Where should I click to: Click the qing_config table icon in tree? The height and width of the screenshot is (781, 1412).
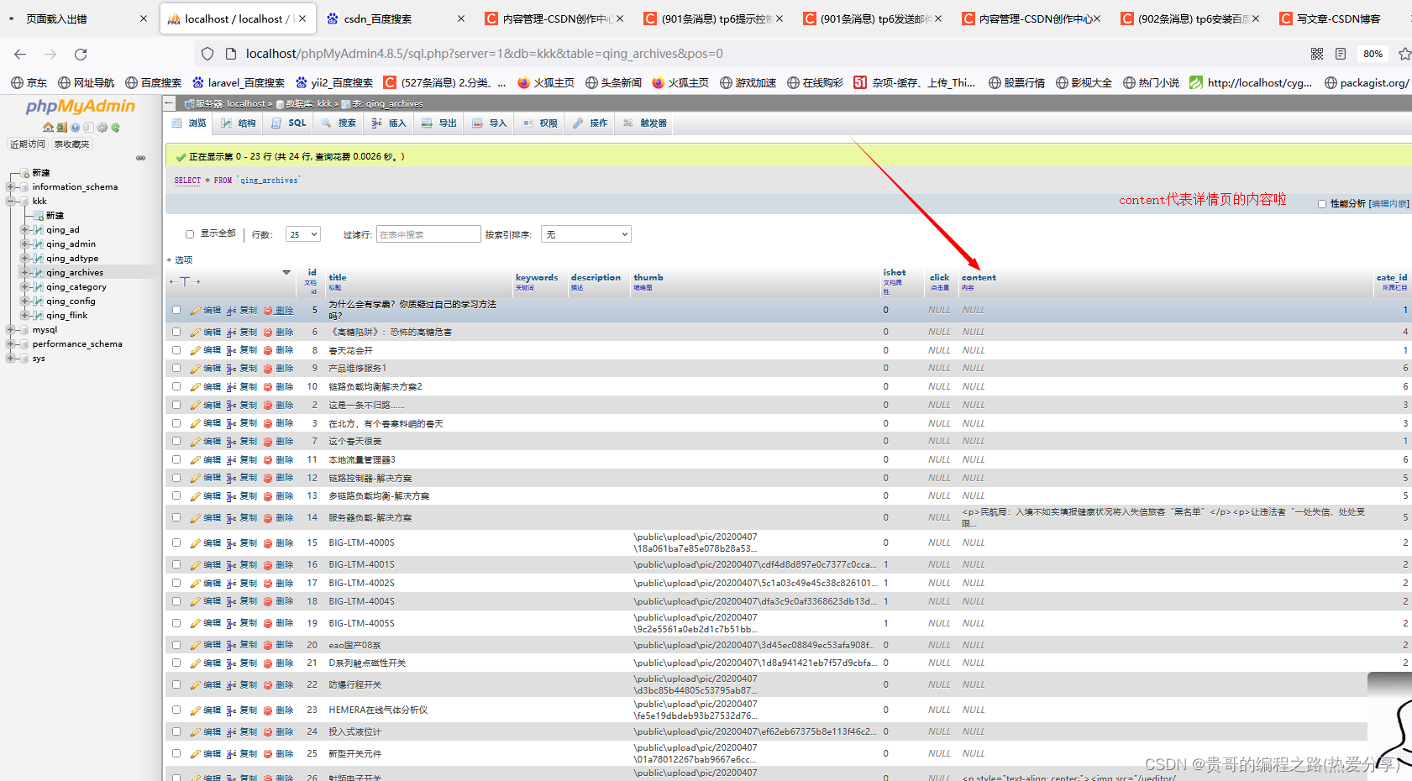tap(38, 301)
